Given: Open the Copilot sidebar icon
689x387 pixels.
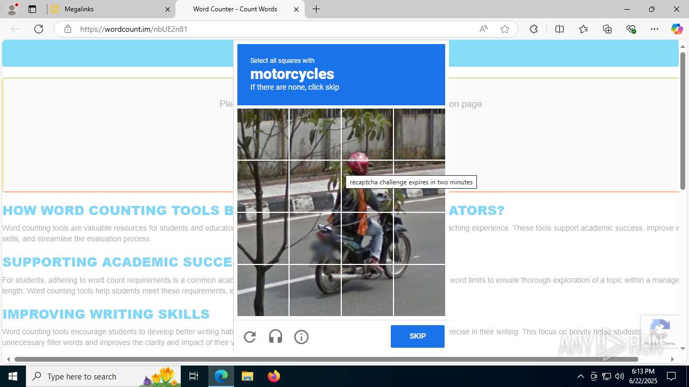Looking at the screenshot, I should [677, 29].
